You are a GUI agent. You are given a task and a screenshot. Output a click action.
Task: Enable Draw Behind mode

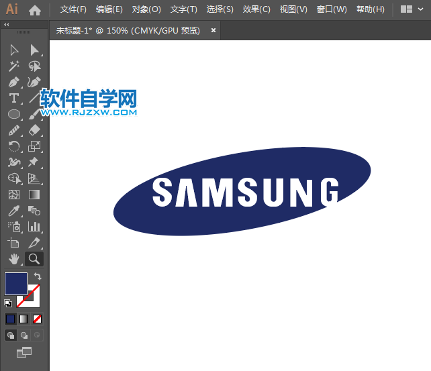click(x=24, y=335)
